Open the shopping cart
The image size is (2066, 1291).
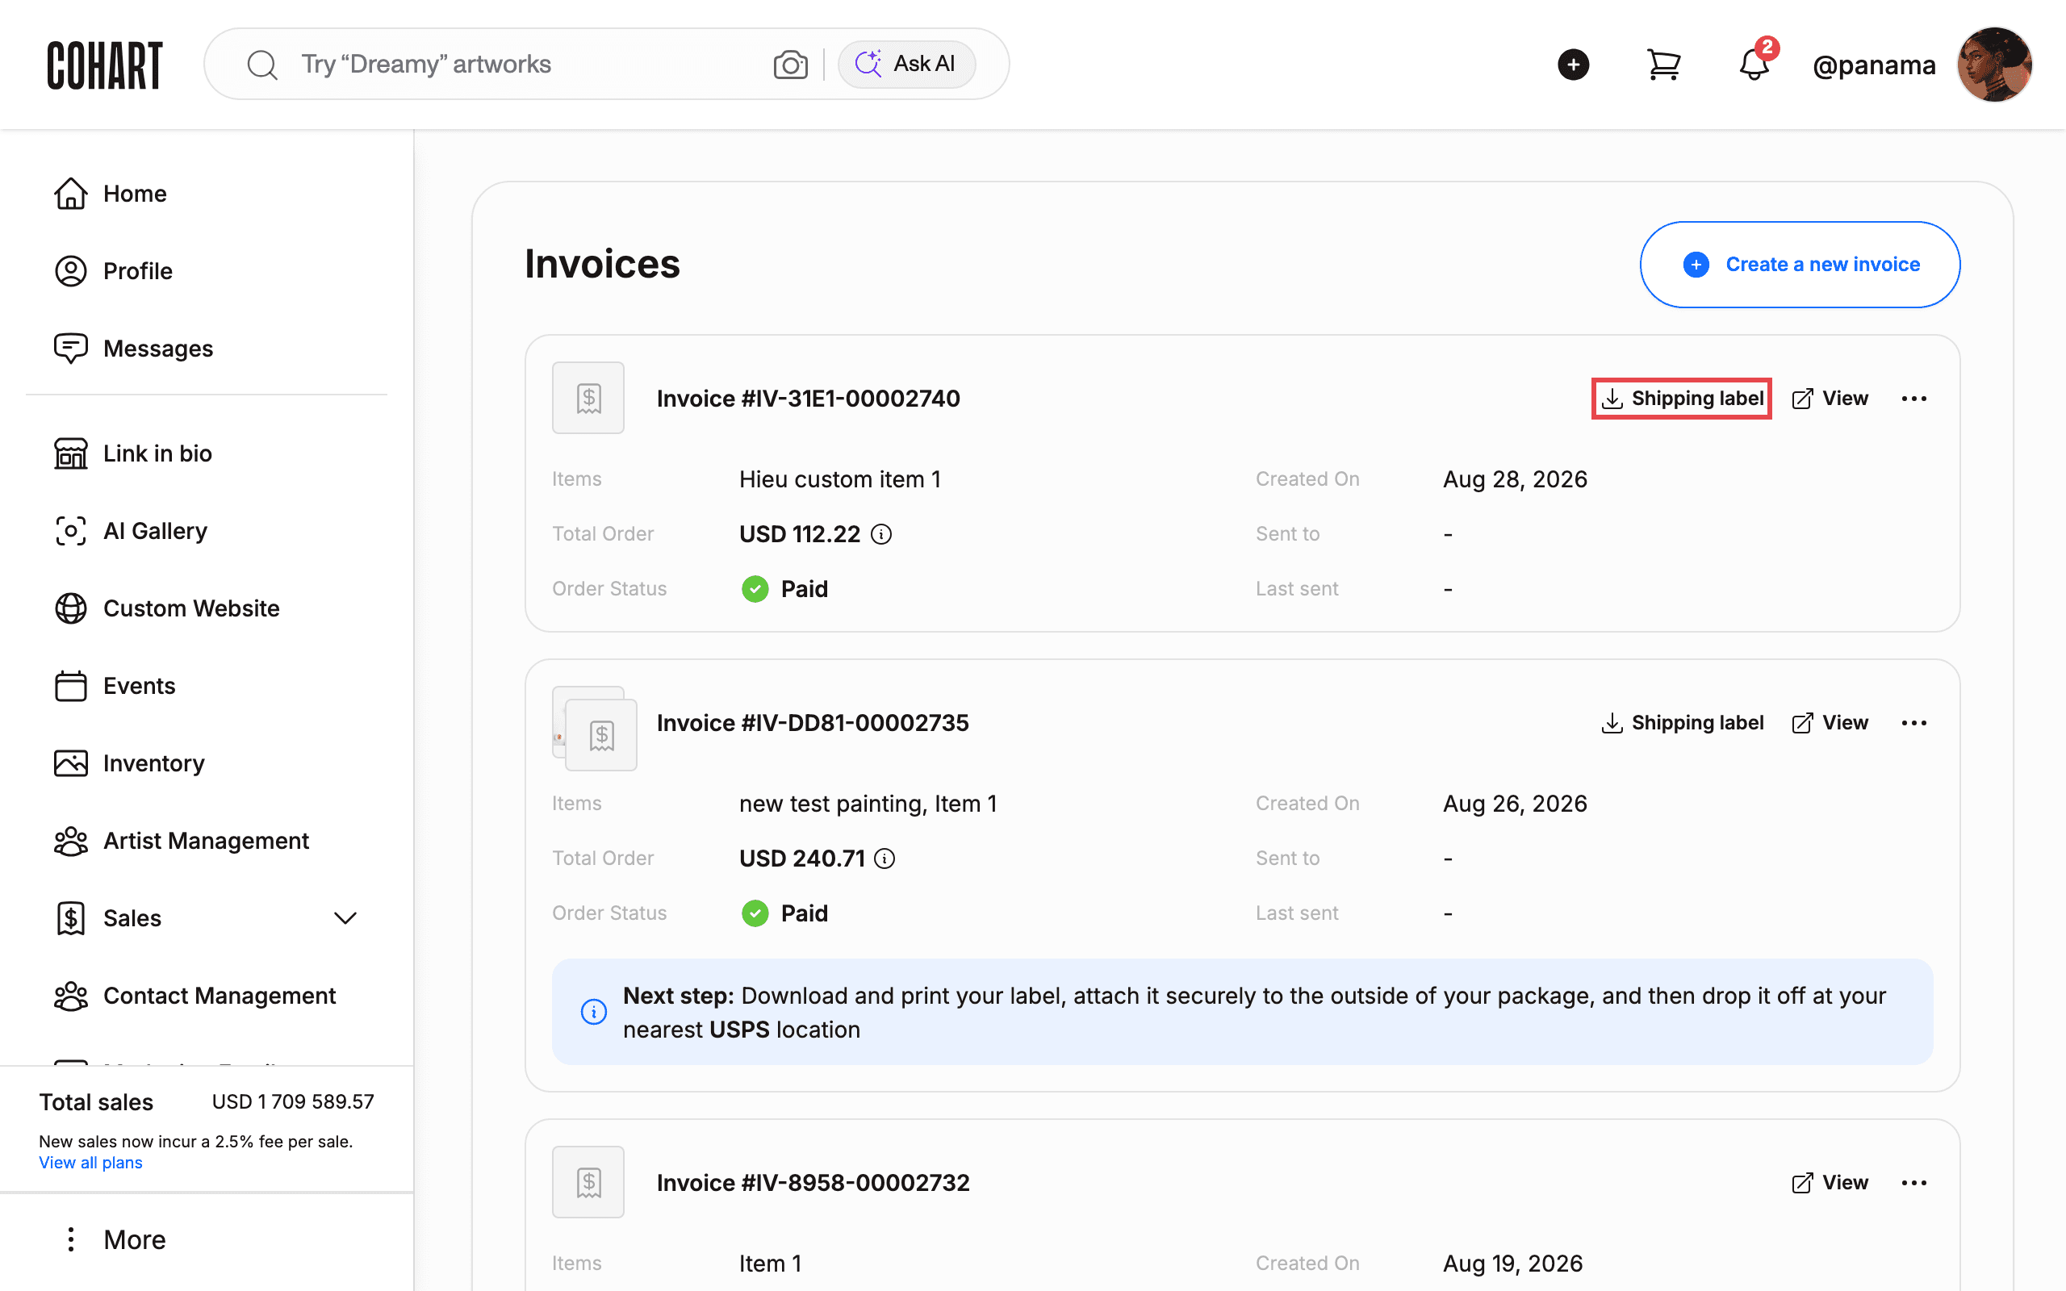pyautogui.click(x=1663, y=64)
